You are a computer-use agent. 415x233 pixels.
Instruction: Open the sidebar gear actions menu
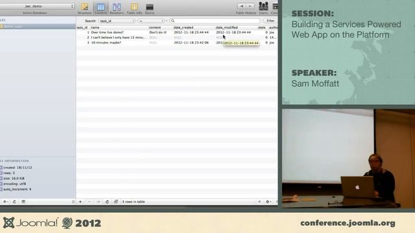[5, 201]
